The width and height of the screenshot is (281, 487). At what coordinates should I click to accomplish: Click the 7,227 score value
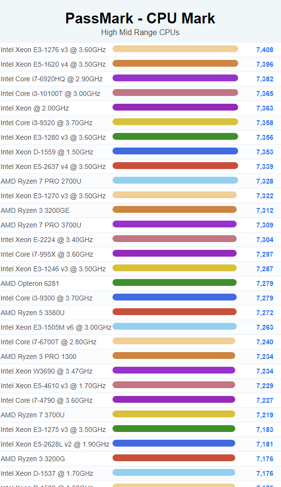pyautogui.click(x=265, y=400)
